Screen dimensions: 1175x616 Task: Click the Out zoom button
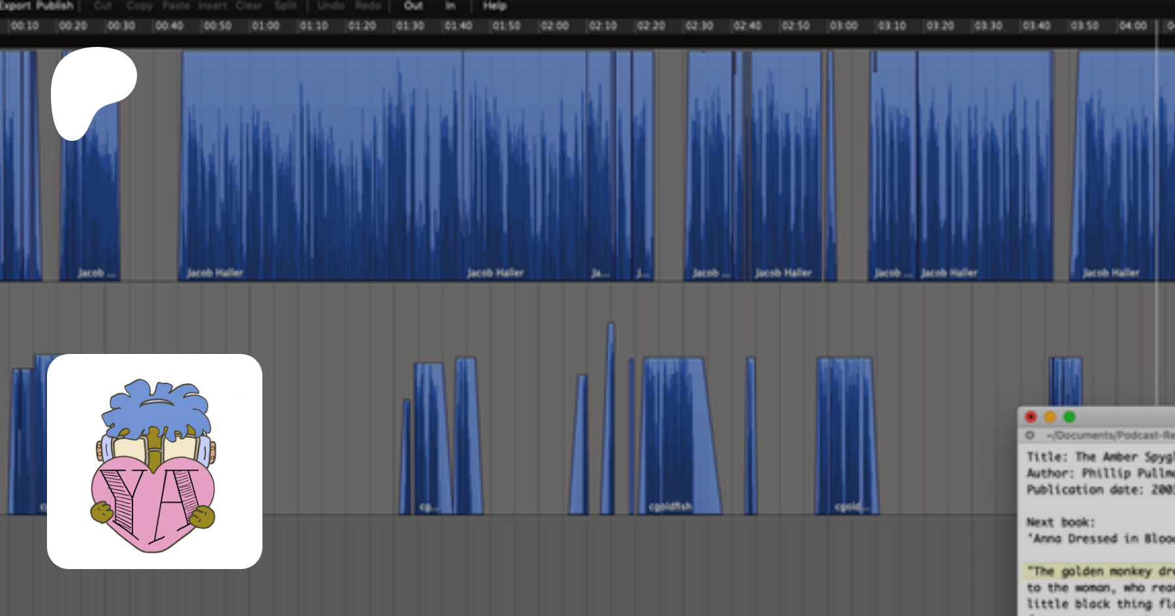coord(413,6)
